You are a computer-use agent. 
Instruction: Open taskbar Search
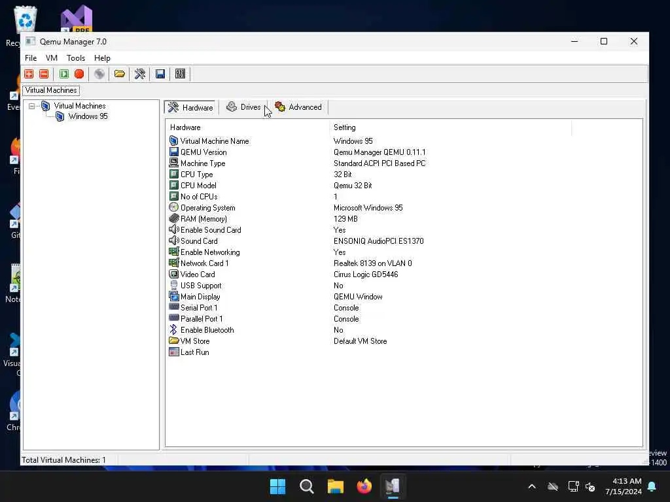[307, 486]
